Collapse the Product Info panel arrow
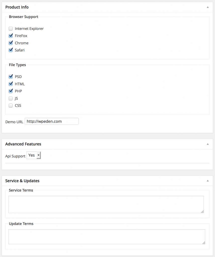The width and height of the screenshot is (215, 257). [208, 7]
